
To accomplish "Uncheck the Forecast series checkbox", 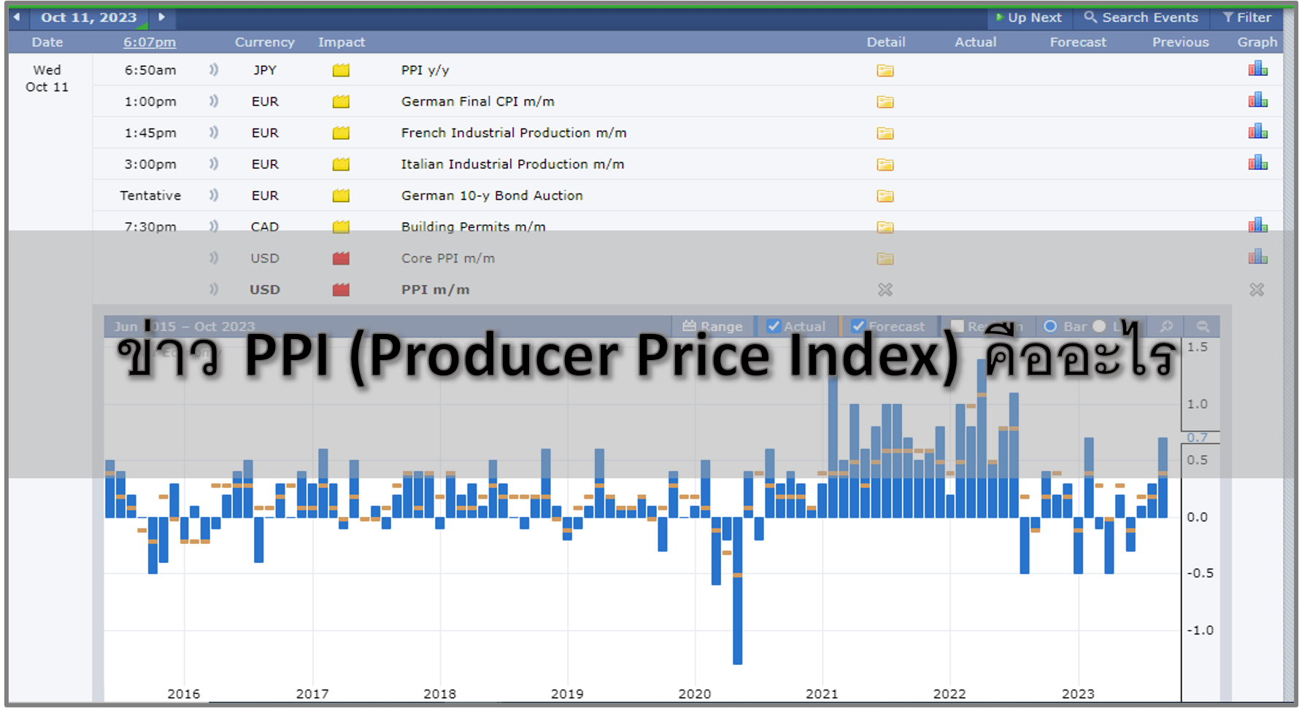I will point(858,327).
